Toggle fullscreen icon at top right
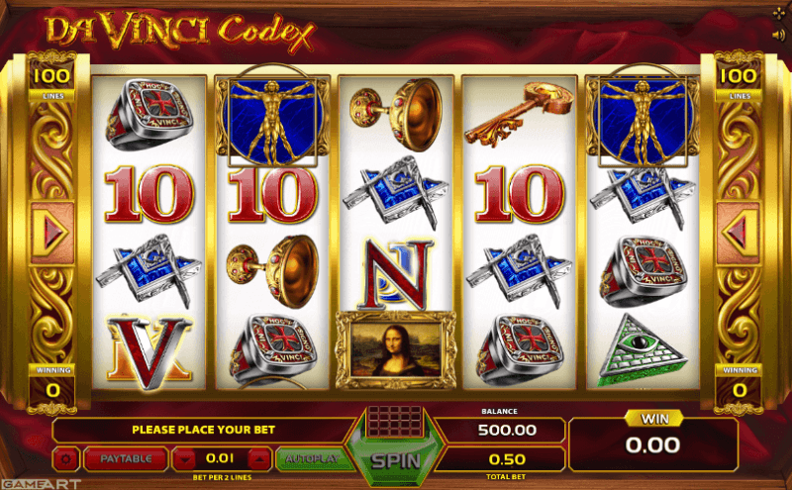 pyautogui.click(x=778, y=14)
